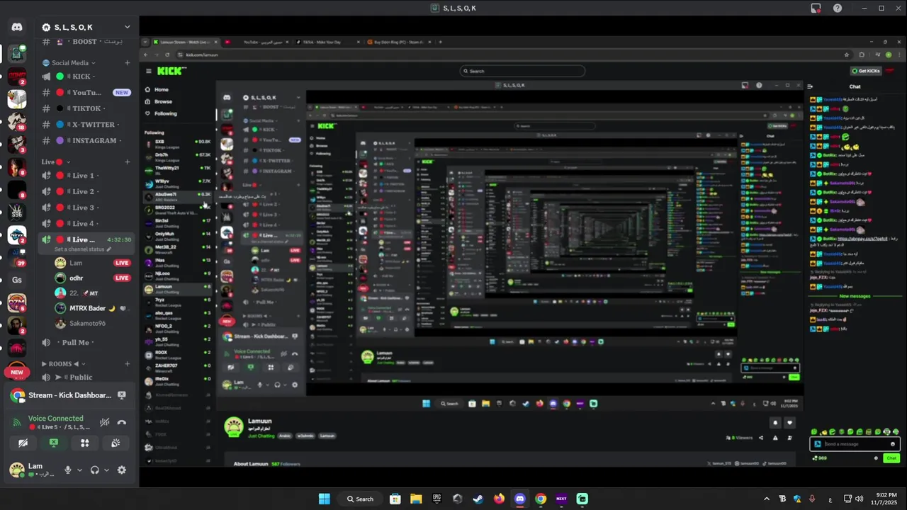Open the S96 server icon
The image size is (907, 510).
(17, 212)
